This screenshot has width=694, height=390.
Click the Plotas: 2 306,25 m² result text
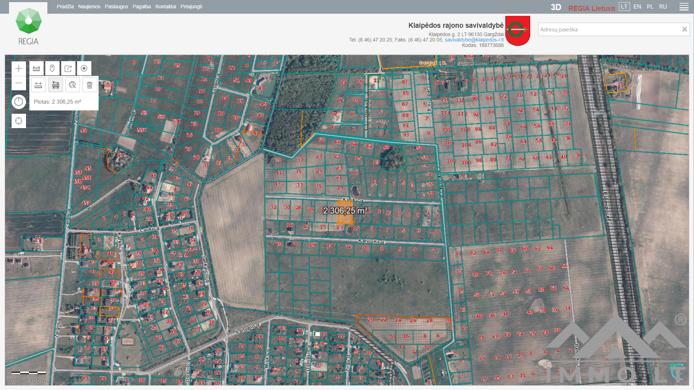pyautogui.click(x=57, y=102)
